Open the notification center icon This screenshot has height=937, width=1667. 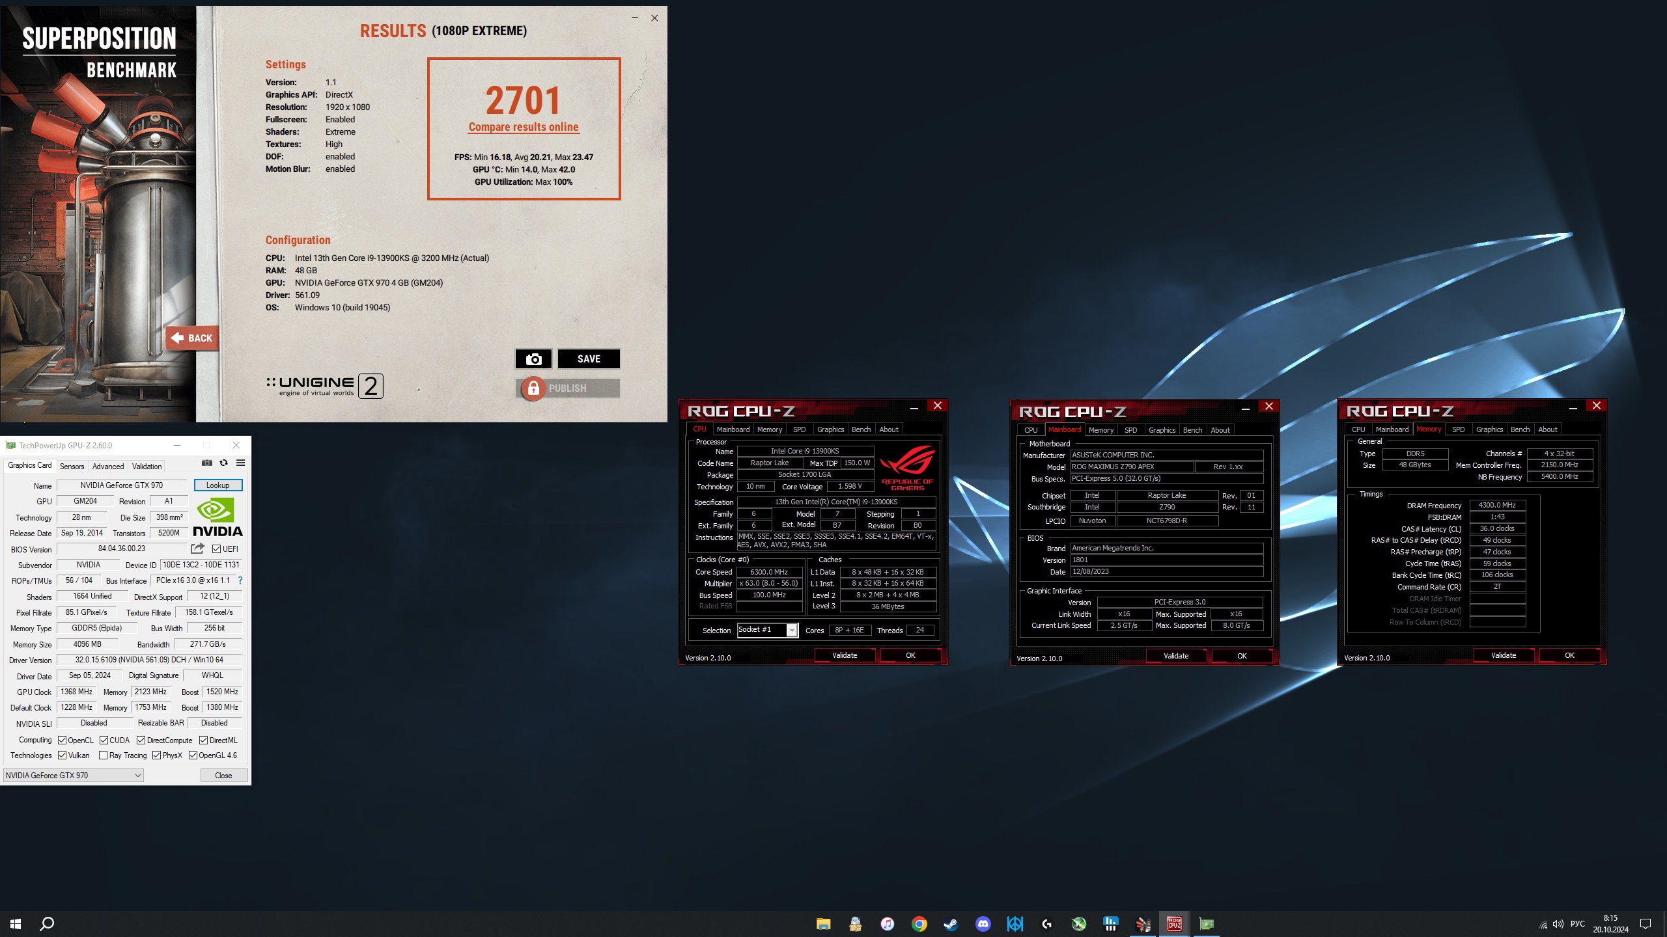pyautogui.click(x=1646, y=924)
